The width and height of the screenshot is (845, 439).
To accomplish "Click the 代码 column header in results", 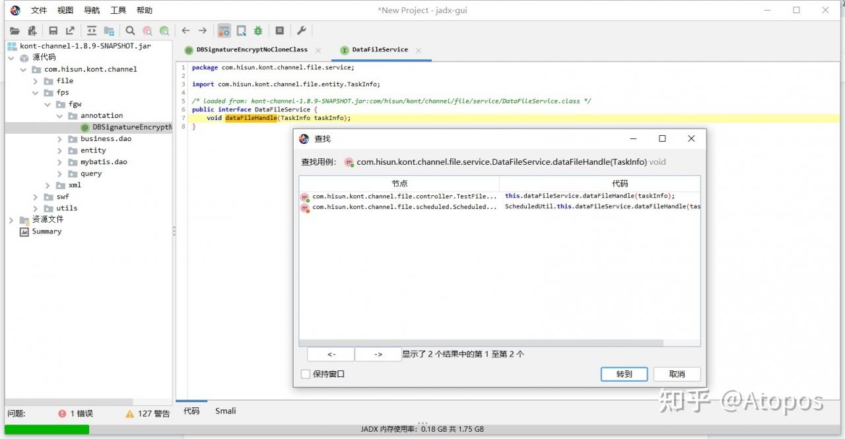I will 599,183.
